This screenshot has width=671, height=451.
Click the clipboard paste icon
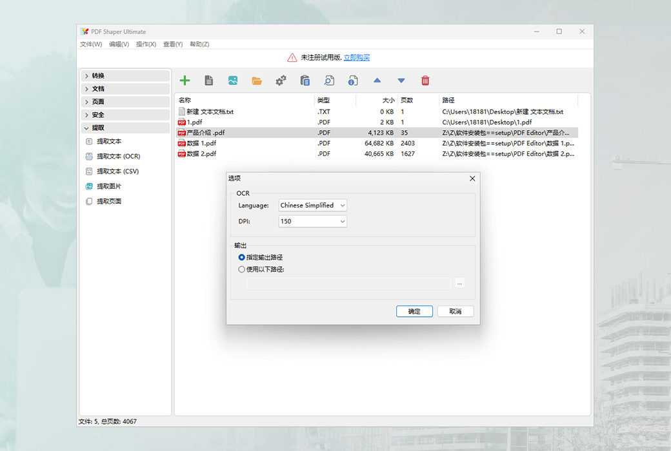click(x=305, y=80)
